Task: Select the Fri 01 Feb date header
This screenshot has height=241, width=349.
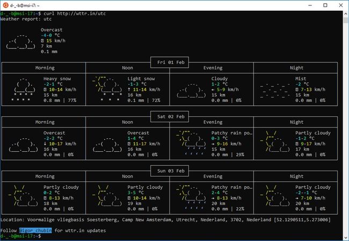Action: pos(170,62)
